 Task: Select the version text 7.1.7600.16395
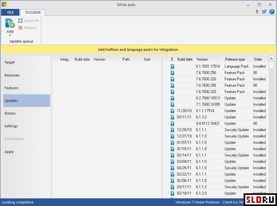(x=208, y=104)
